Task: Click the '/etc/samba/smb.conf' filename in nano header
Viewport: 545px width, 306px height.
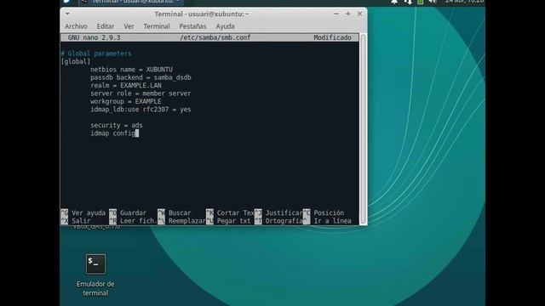Action: pos(215,37)
